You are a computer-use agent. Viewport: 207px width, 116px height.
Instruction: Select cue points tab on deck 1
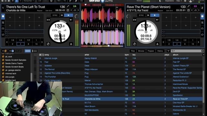click(3, 16)
